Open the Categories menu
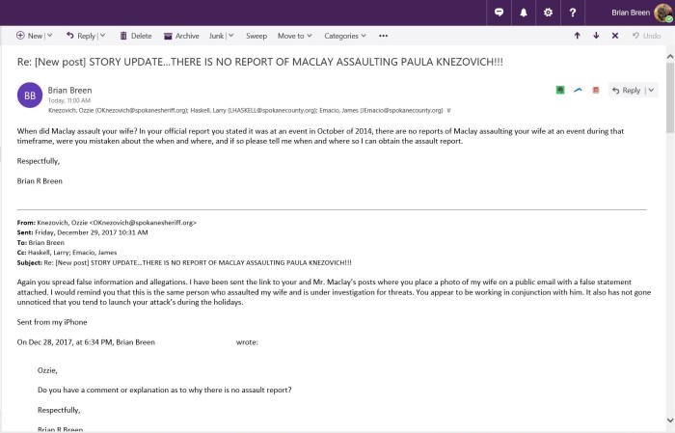Image resolution: width=675 pixels, height=433 pixels. click(345, 36)
